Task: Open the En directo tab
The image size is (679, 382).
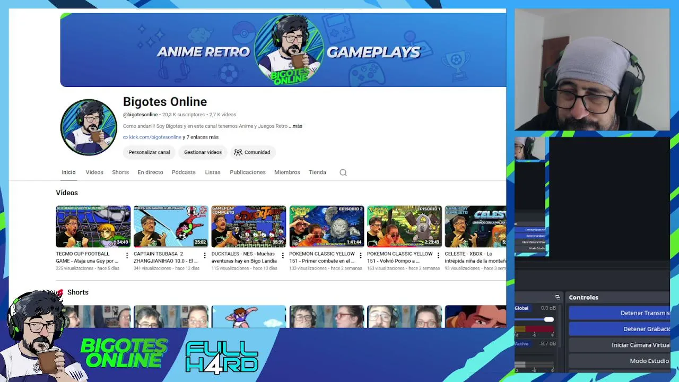Action: 150,172
